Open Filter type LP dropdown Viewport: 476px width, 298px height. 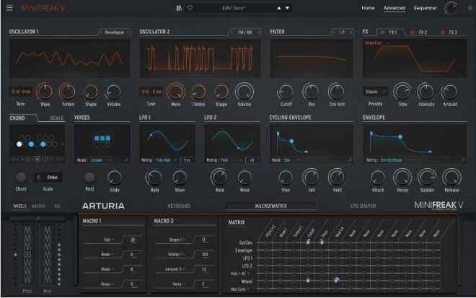342,32
